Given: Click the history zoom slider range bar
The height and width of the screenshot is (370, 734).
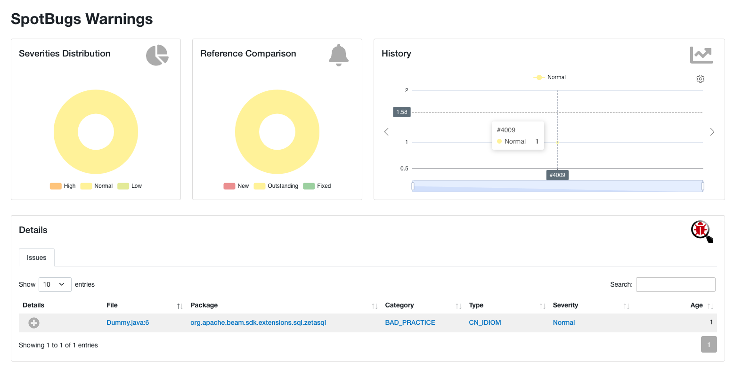Looking at the screenshot, I should point(558,186).
